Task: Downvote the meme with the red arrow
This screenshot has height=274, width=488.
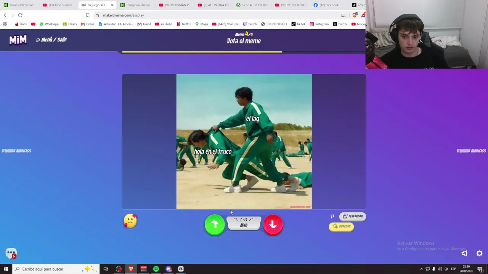Action: coord(273,225)
